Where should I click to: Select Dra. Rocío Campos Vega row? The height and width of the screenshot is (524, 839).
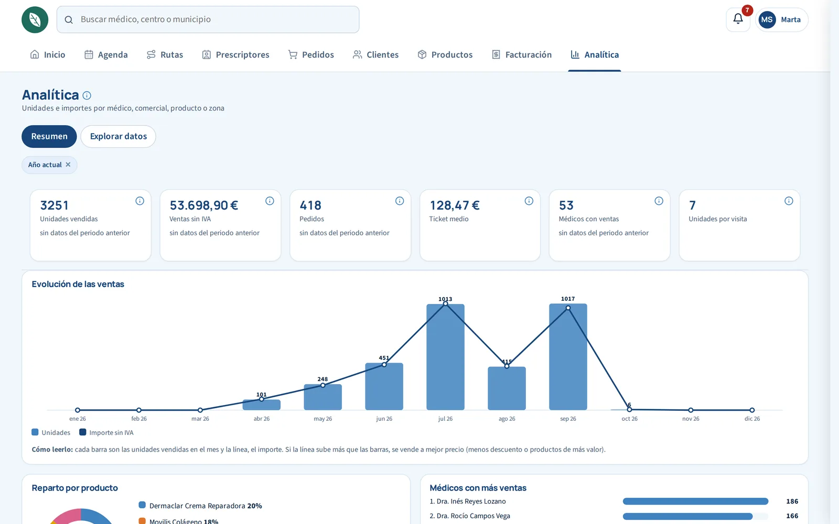coord(614,516)
